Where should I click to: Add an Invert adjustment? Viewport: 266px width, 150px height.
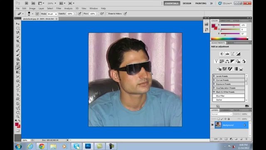point(219,69)
